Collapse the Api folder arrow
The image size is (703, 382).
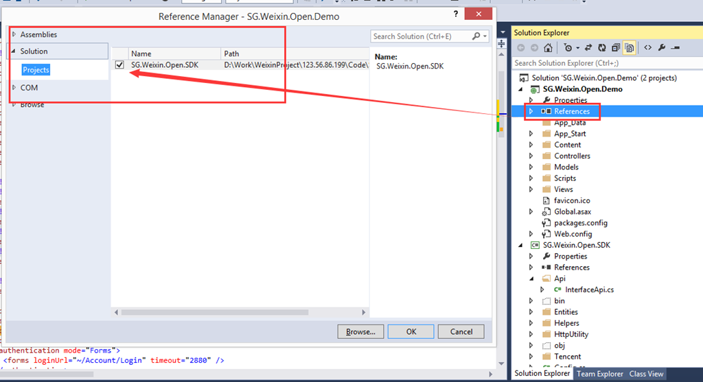pyautogui.click(x=532, y=278)
